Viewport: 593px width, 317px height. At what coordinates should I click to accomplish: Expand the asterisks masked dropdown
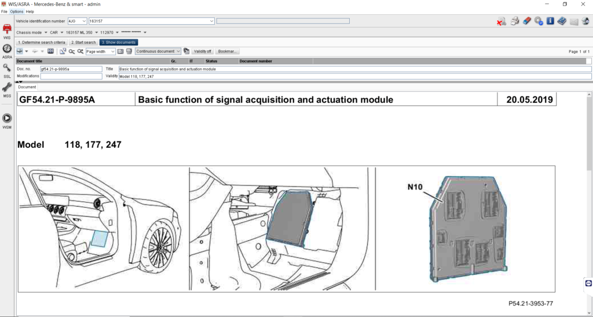(145, 32)
